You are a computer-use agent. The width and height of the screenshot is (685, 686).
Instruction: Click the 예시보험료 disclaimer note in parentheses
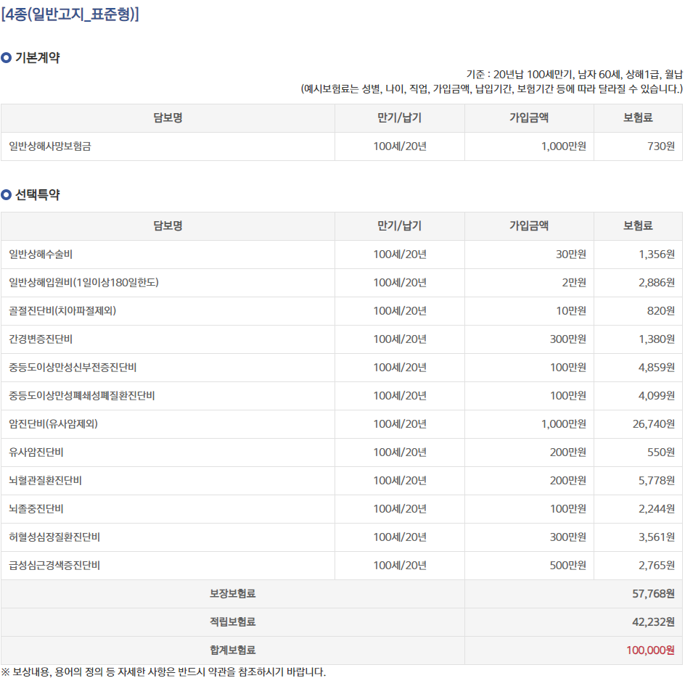[491, 88]
